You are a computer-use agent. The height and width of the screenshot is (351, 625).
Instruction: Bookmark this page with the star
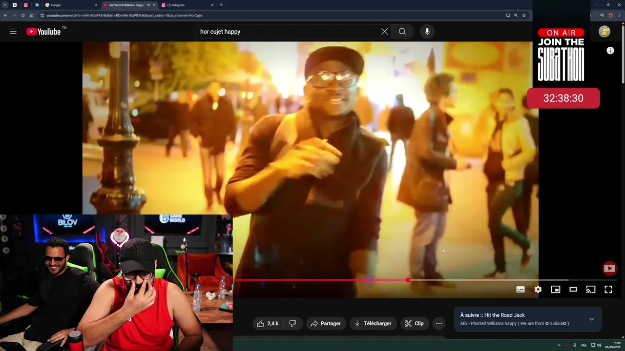coord(524,15)
